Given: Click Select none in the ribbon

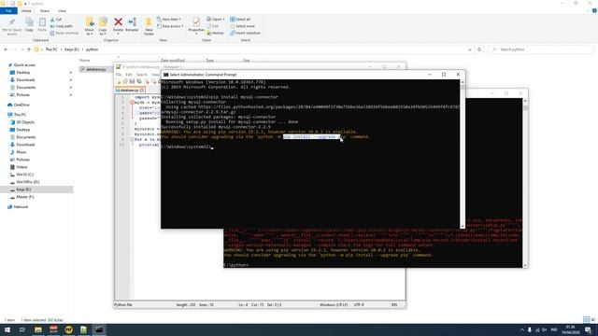Looking at the screenshot, I should (242, 26).
